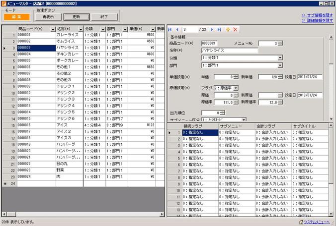Select ポークカレー cell
336x226 pixels.
(x=70, y=60)
